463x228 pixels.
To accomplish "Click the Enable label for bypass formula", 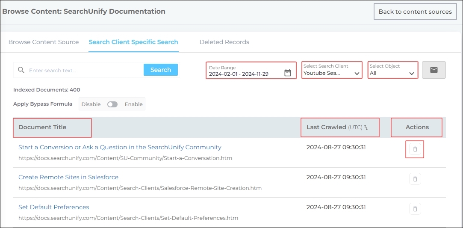I will point(133,104).
